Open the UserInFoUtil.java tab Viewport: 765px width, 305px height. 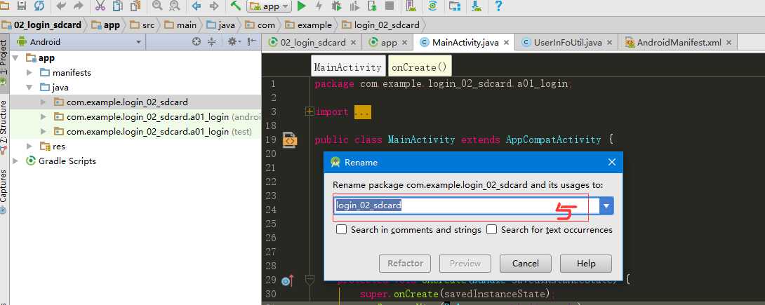(x=568, y=42)
